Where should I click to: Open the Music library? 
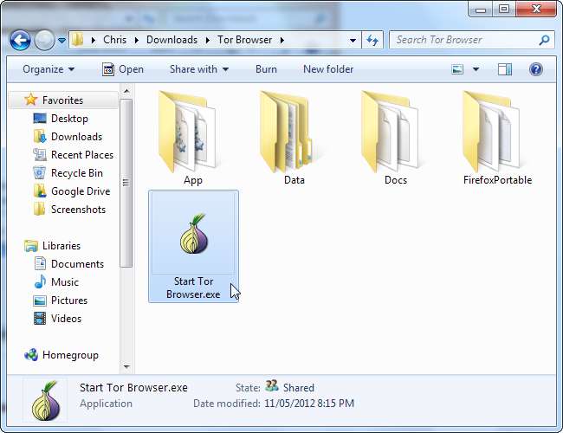(x=65, y=282)
